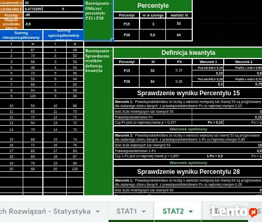The height and width of the screenshot is (222, 262).
Task: Select the Szereg uporządkowany blue header
Action: [x=64, y=35]
